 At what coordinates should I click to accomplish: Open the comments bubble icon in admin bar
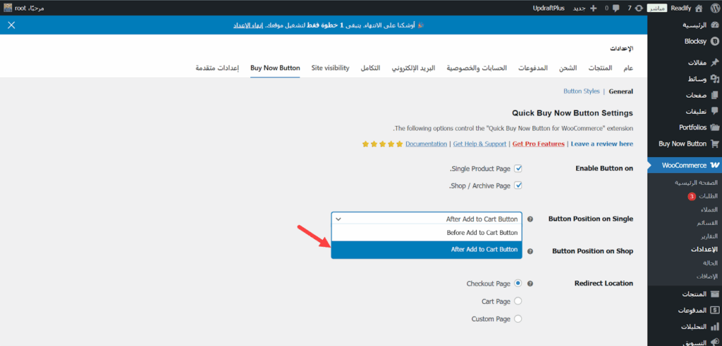616,8
